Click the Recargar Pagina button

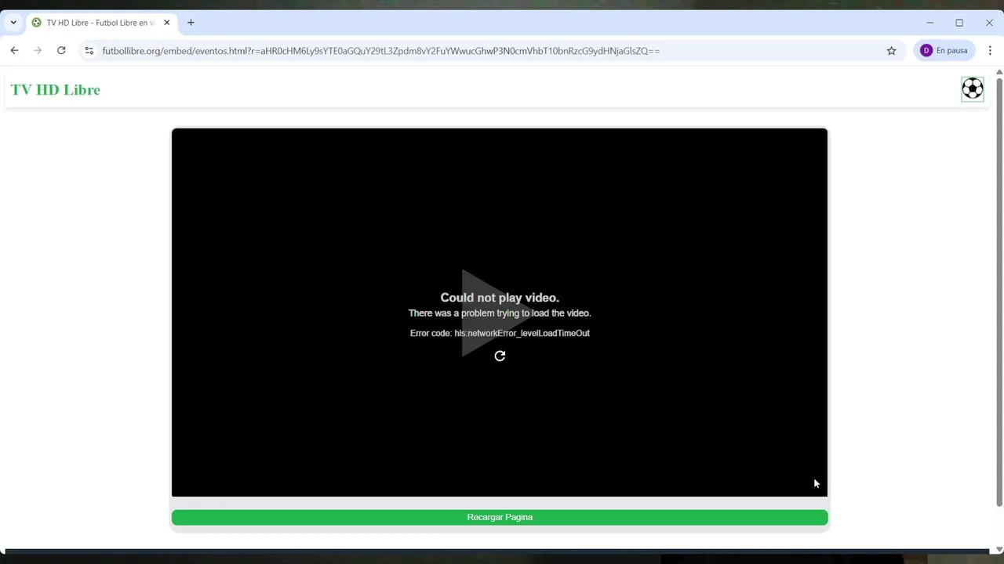tap(500, 517)
